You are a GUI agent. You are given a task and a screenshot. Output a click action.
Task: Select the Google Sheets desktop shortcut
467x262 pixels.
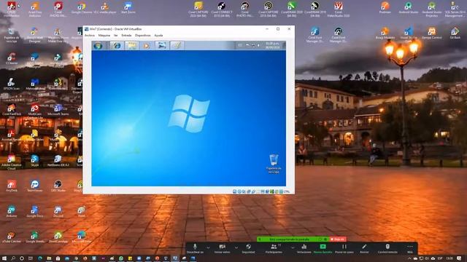pyautogui.click(x=35, y=237)
